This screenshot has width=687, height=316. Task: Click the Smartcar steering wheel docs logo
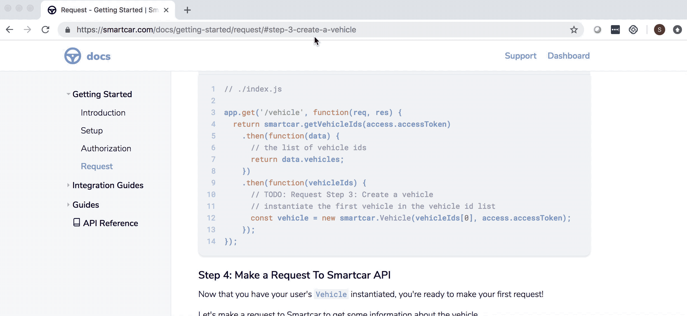(72, 56)
